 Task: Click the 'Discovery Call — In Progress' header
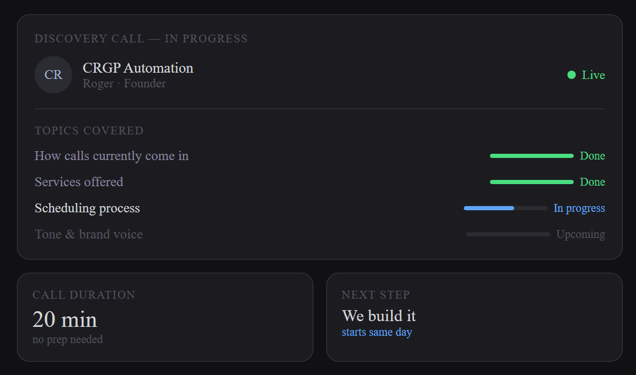[141, 39]
